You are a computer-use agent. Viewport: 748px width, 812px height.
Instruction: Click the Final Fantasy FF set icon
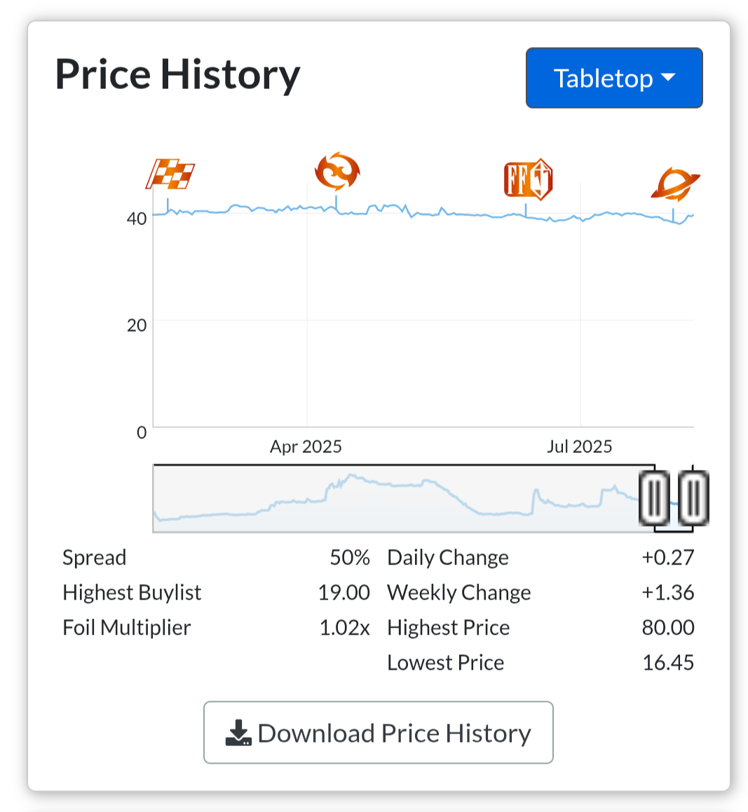click(x=528, y=180)
